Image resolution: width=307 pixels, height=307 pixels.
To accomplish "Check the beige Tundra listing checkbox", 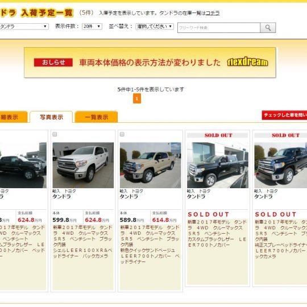I will 122,134.
